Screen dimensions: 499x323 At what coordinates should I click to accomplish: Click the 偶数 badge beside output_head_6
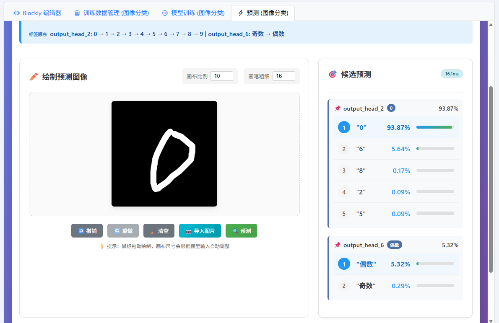tap(395, 245)
